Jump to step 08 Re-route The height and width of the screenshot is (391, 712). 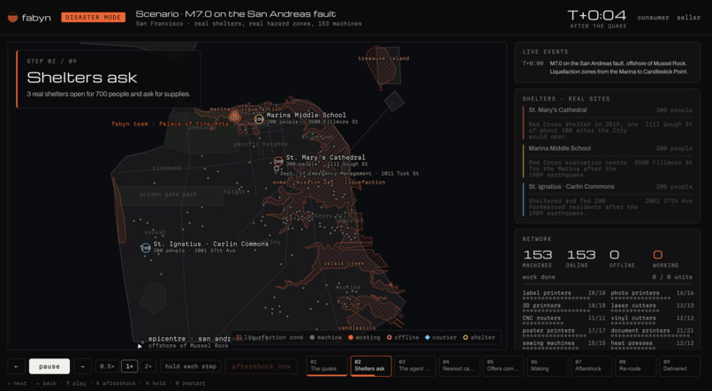tap(635, 365)
